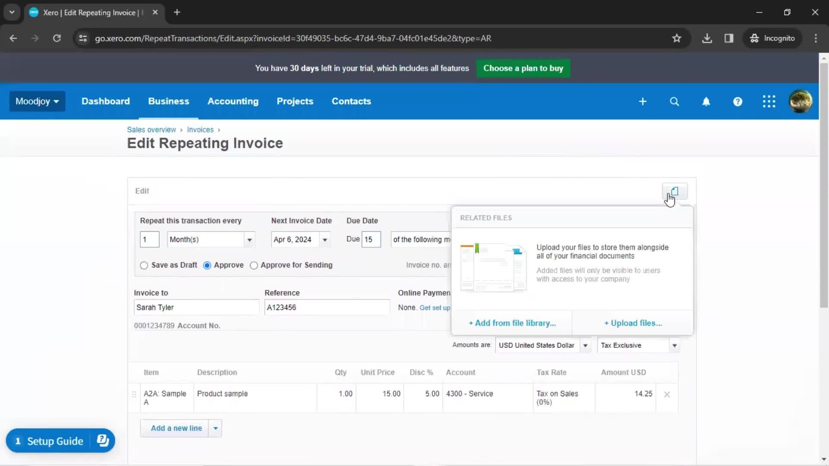
Task: Click Due day number field
Action: click(x=371, y=239)
